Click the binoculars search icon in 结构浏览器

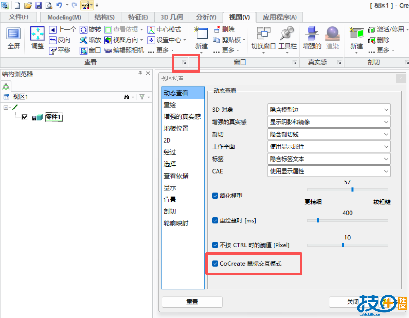point(126,97)
